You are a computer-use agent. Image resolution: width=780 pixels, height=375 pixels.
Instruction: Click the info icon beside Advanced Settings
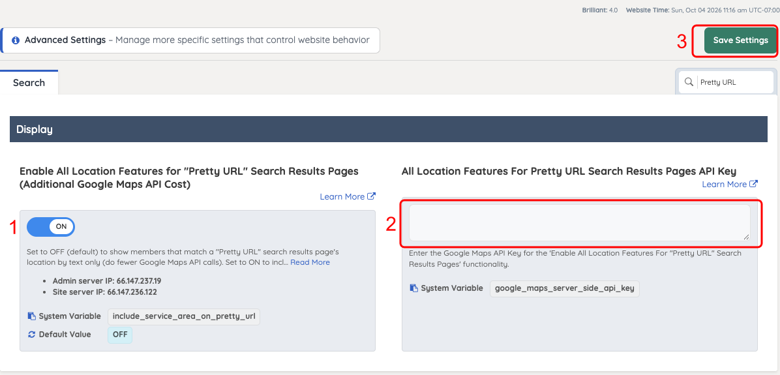[x=16, y=40]
